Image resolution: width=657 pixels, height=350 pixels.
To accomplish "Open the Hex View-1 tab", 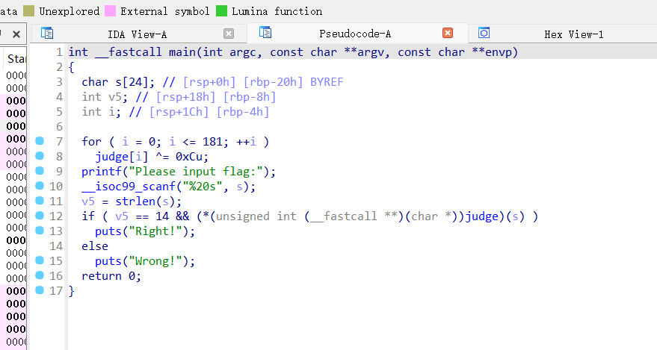I will (573, 34).
